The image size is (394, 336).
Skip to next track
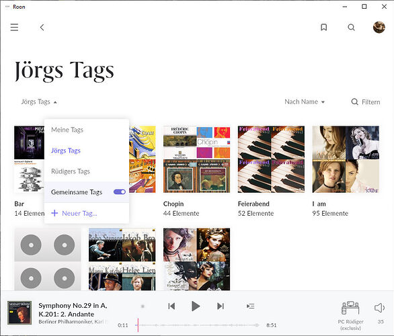point(221,306)
